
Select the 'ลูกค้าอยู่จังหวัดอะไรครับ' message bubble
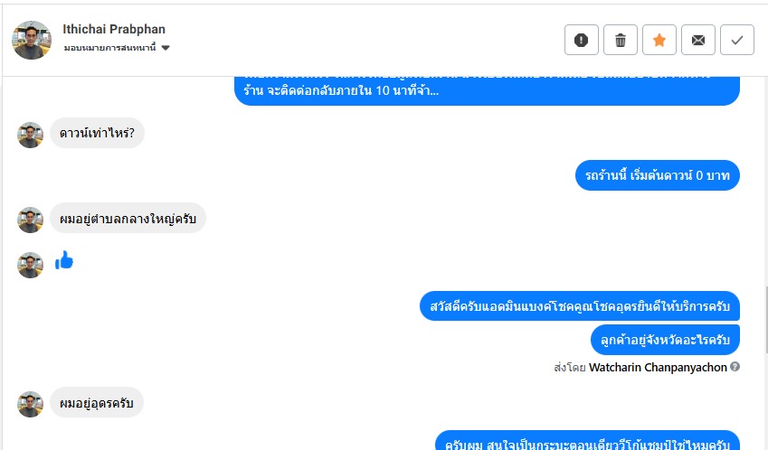click(665, 340)
